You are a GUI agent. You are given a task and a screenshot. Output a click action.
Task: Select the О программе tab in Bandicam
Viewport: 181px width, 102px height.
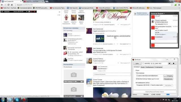(x=158, y=67)
